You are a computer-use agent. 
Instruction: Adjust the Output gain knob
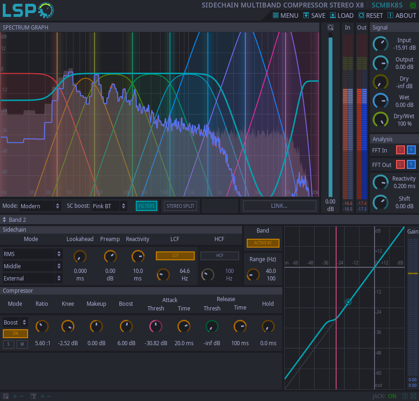[381, 63]
